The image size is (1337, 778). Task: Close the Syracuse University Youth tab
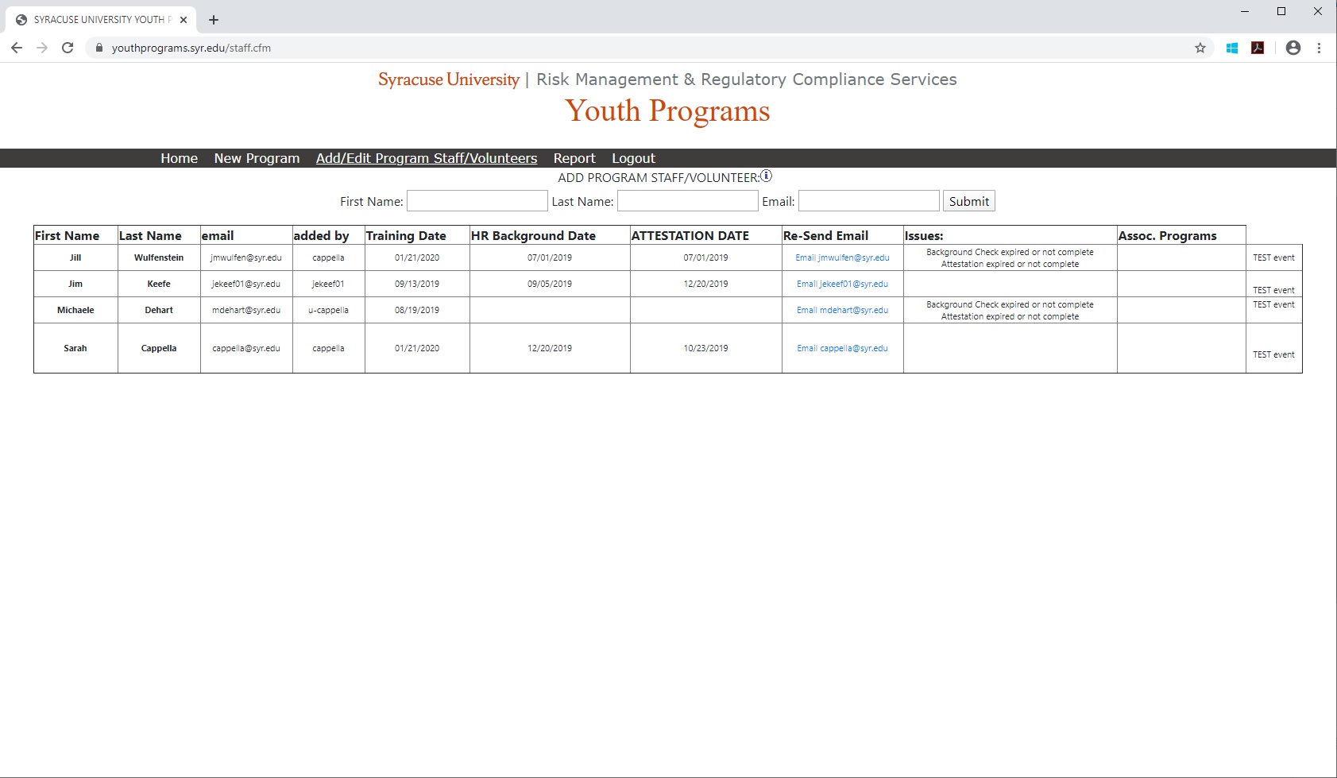pos(184,20)
